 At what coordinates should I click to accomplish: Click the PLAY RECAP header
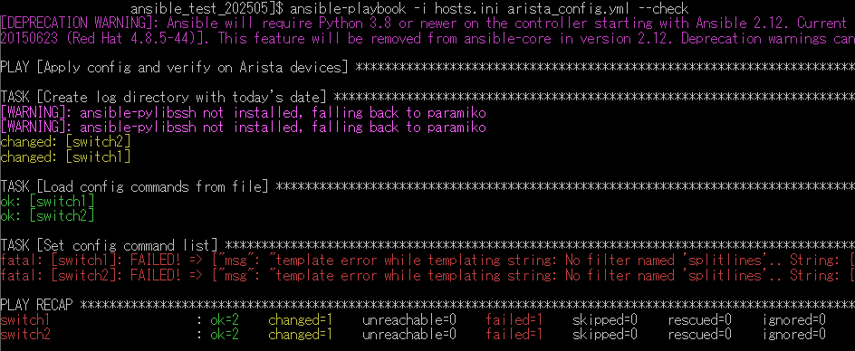427,305
